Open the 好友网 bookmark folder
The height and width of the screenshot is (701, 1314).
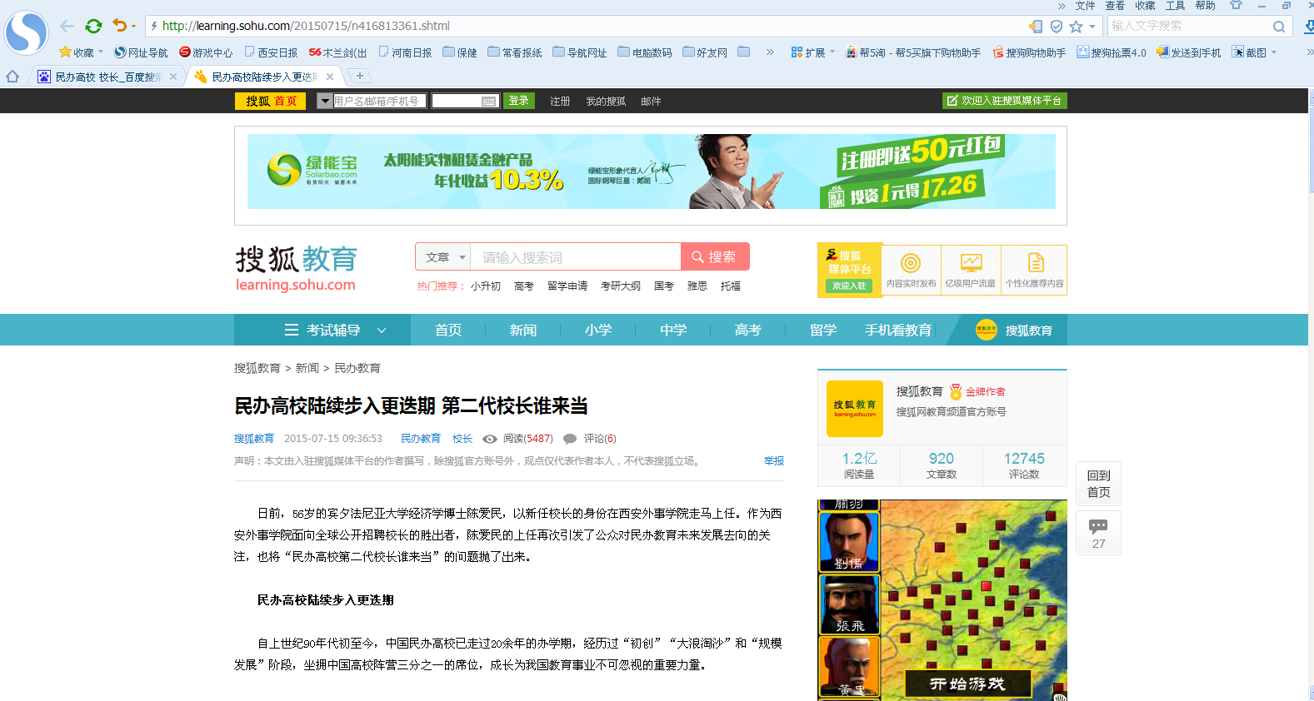tap(705, 52)
